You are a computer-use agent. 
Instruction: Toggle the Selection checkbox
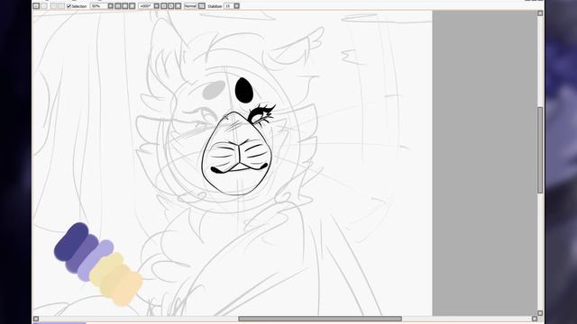pos(69,6)
